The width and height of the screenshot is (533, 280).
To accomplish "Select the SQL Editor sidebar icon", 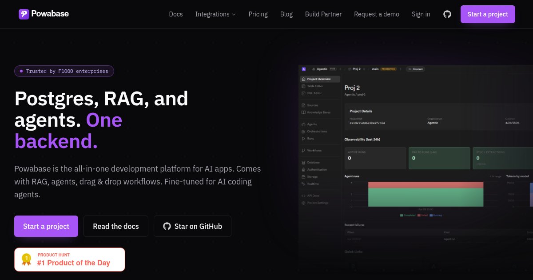I will (x=303, y=93).
